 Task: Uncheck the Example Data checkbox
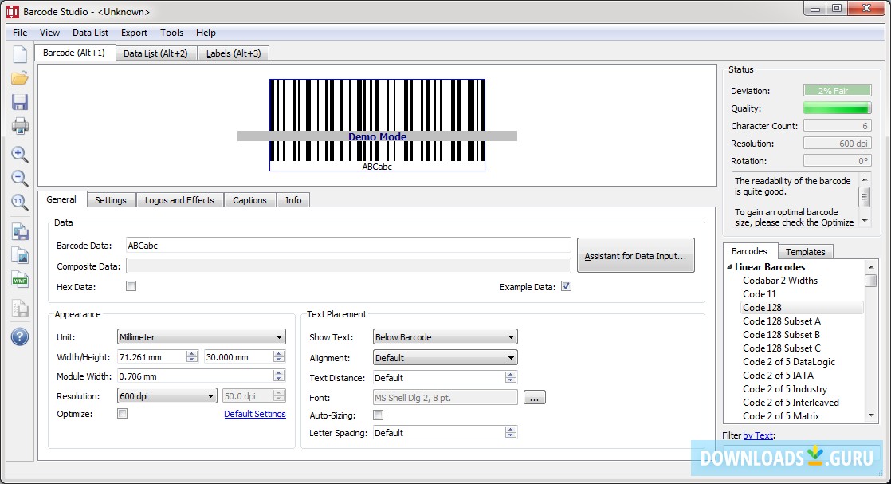pos(566,286)
